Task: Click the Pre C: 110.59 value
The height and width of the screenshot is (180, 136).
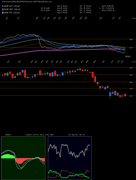Action: click(x=86, y=13)
